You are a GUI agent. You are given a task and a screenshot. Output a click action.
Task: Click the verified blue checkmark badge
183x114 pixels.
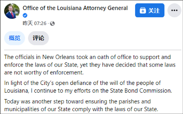click(x=25, y=16)
